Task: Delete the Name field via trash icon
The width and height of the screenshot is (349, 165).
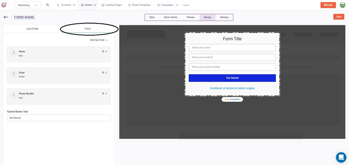Action: click(x=103, y=52)
